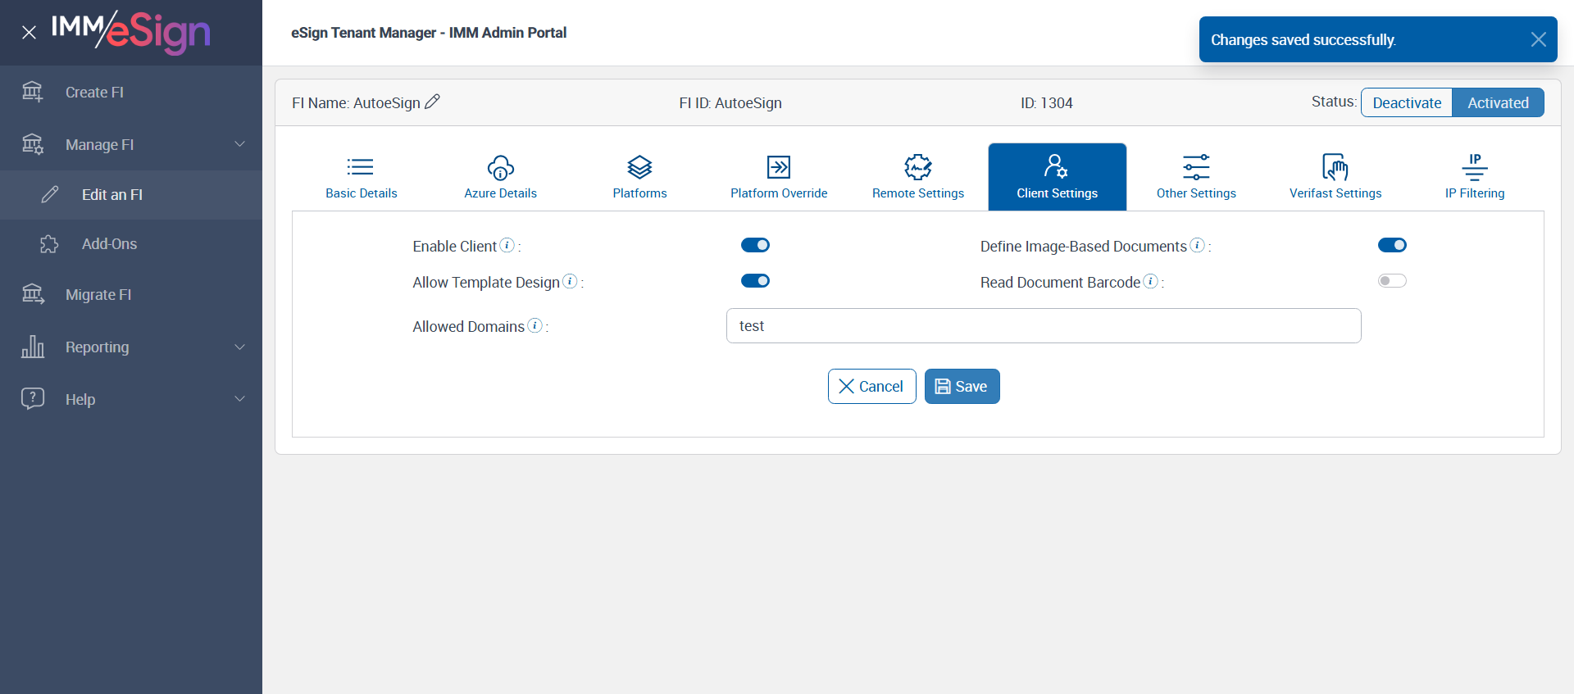Click the Add-Ons puzzle piece icon

point(49,244)
